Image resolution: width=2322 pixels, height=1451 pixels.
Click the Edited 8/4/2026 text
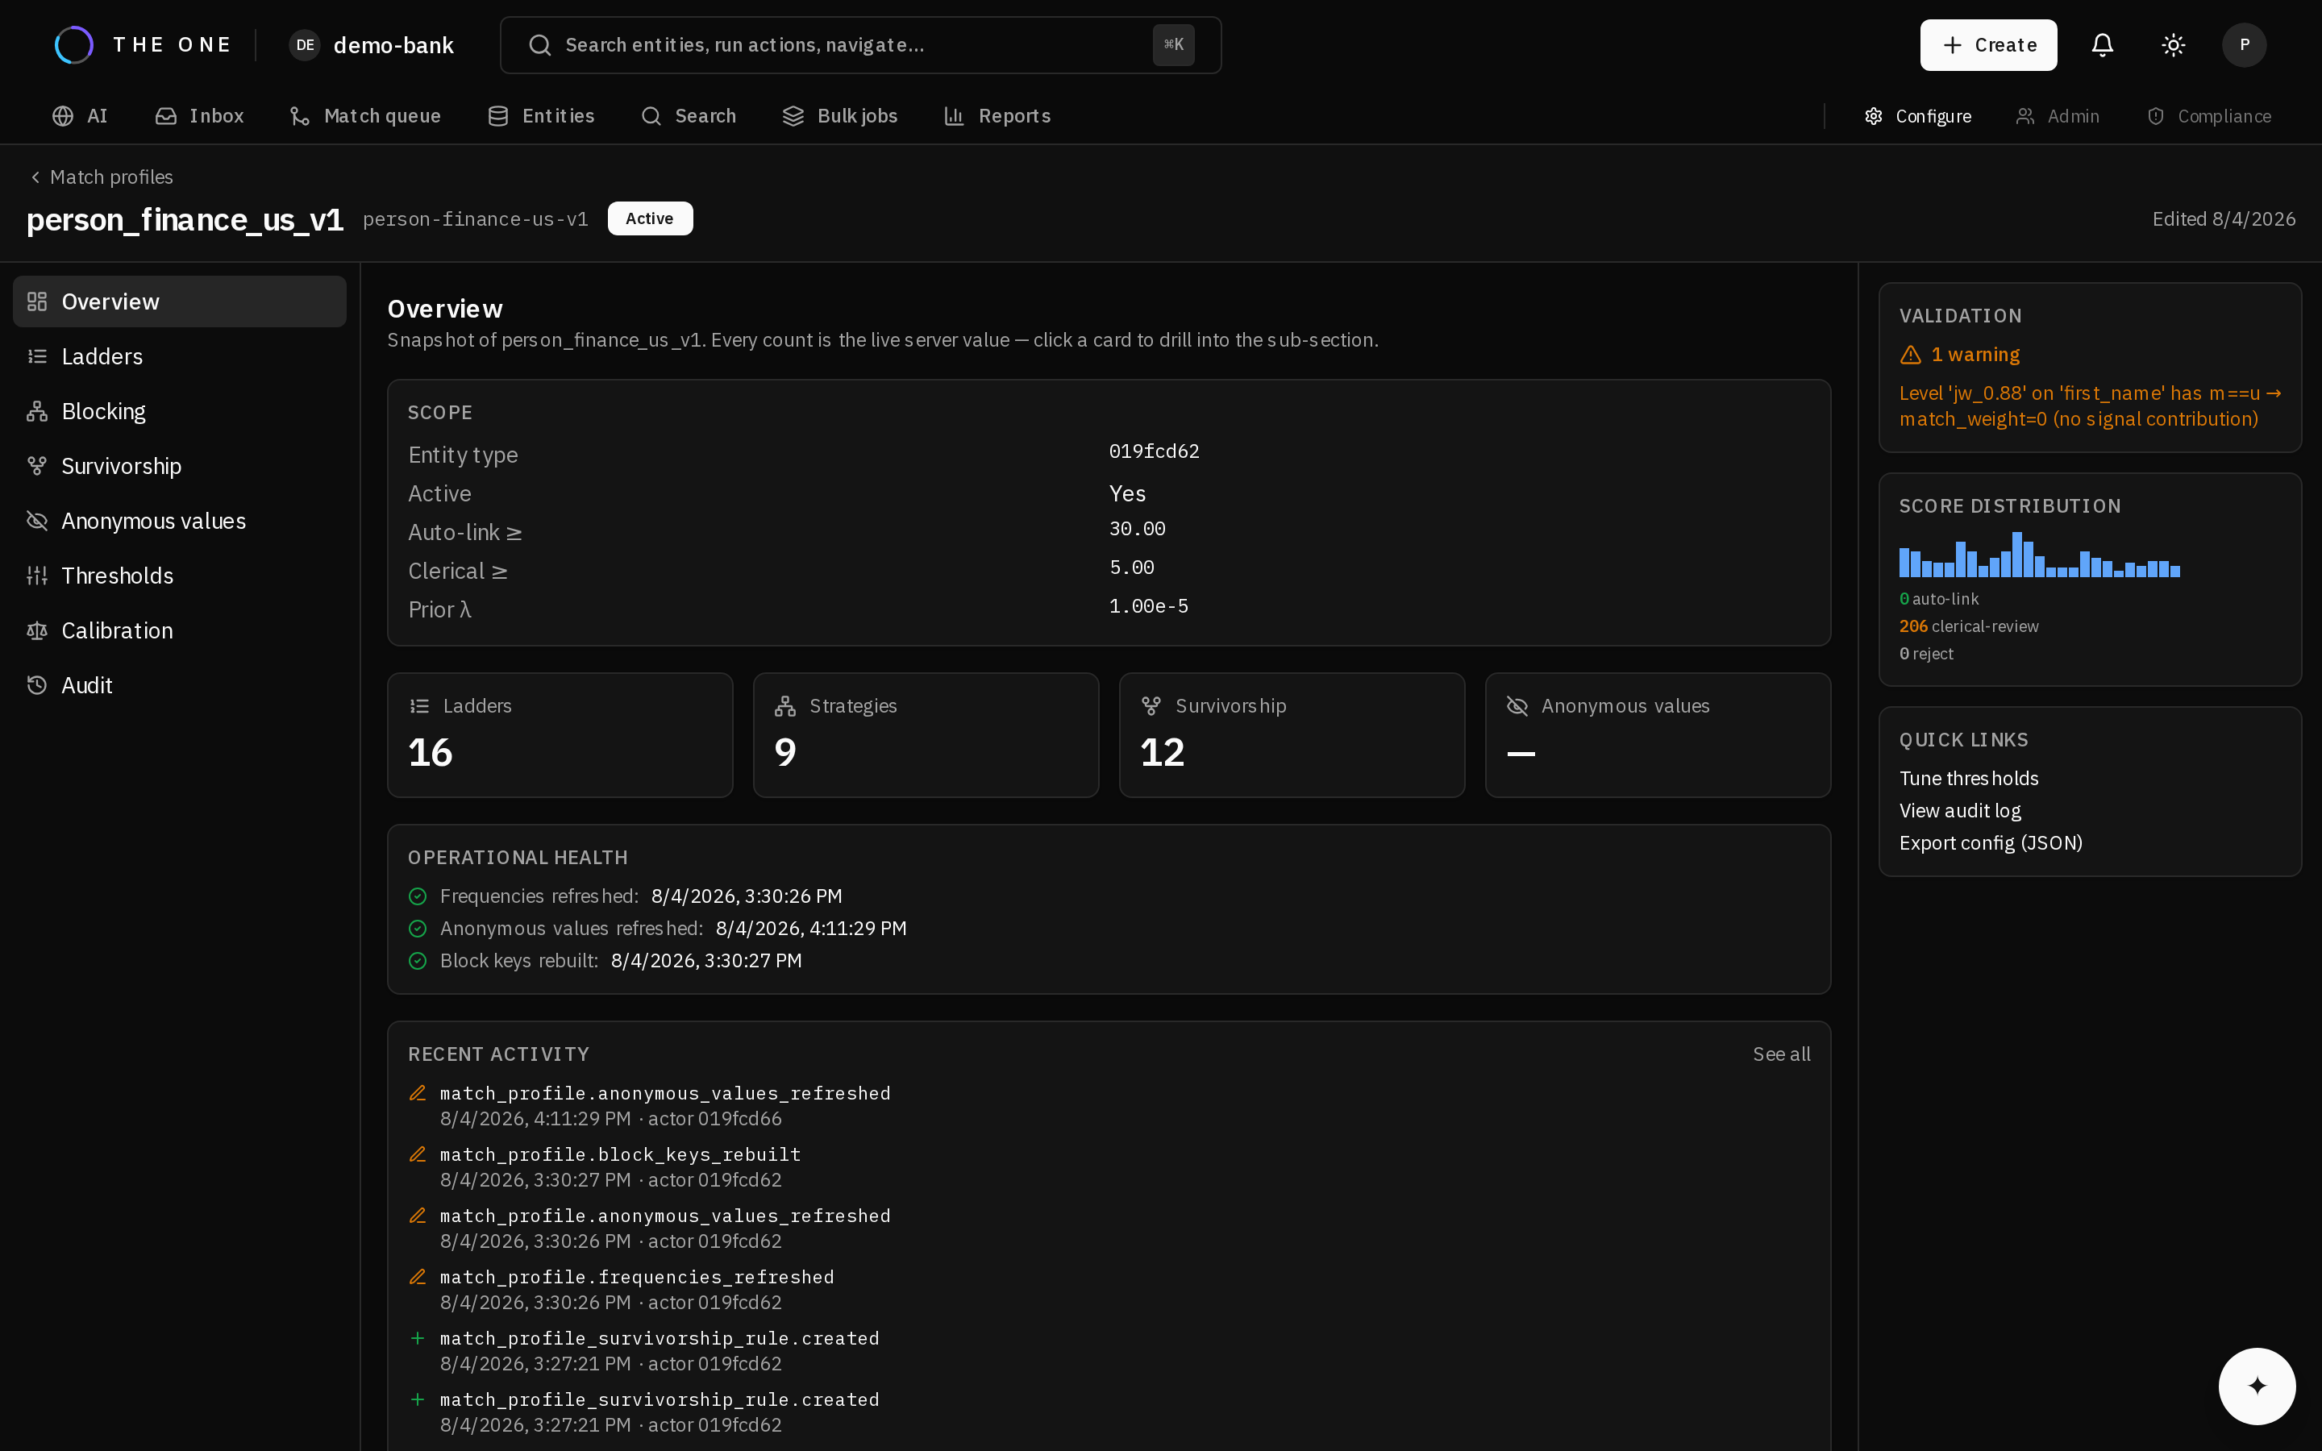(x=2224, y=218)
